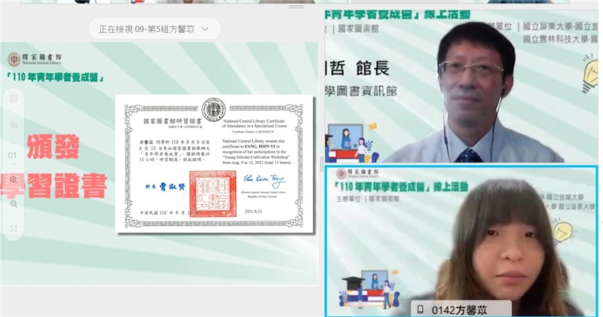Screen dimensions: 603x317
Task: Zoom in on shared content
Action: click(14, 180)
